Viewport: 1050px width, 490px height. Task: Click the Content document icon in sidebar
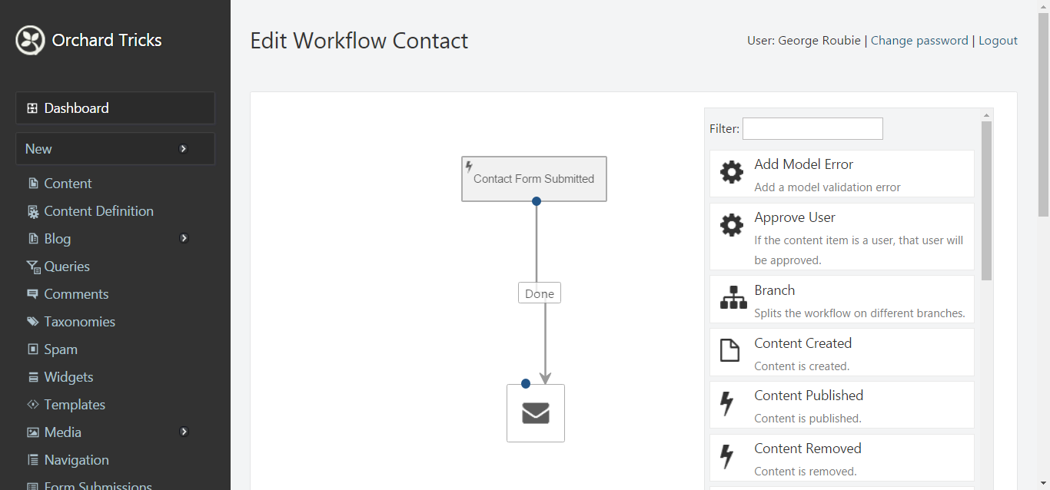[x=33, y=184]
